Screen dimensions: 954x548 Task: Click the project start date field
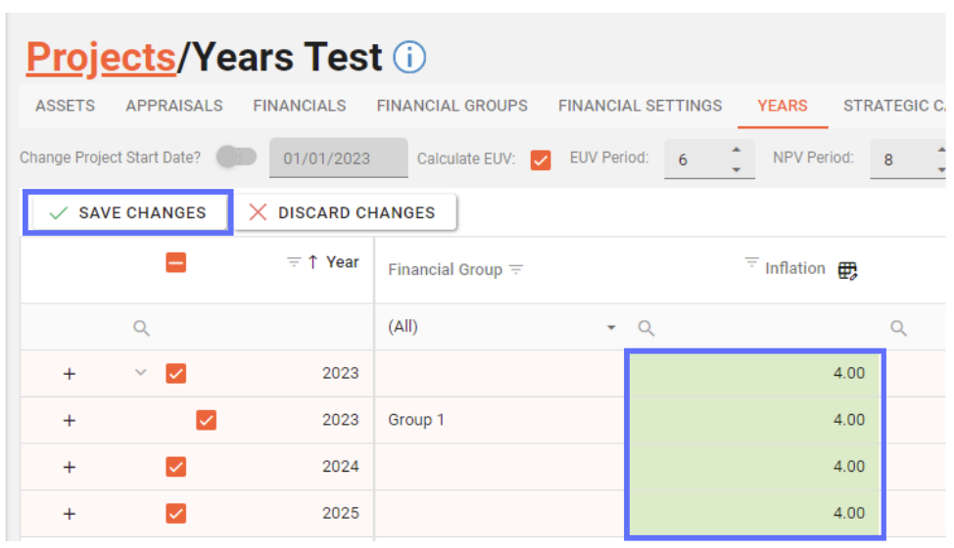click(x=338, y=159)
